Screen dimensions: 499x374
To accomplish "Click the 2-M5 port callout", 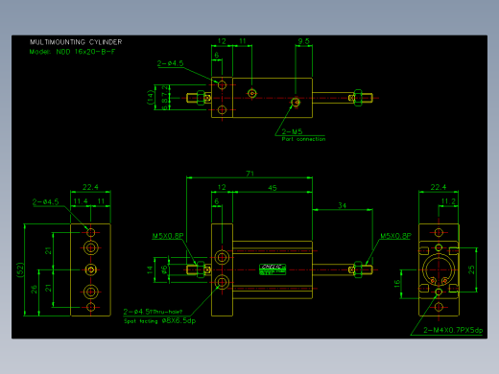I will pyautogui.click(x=292, y=131).
